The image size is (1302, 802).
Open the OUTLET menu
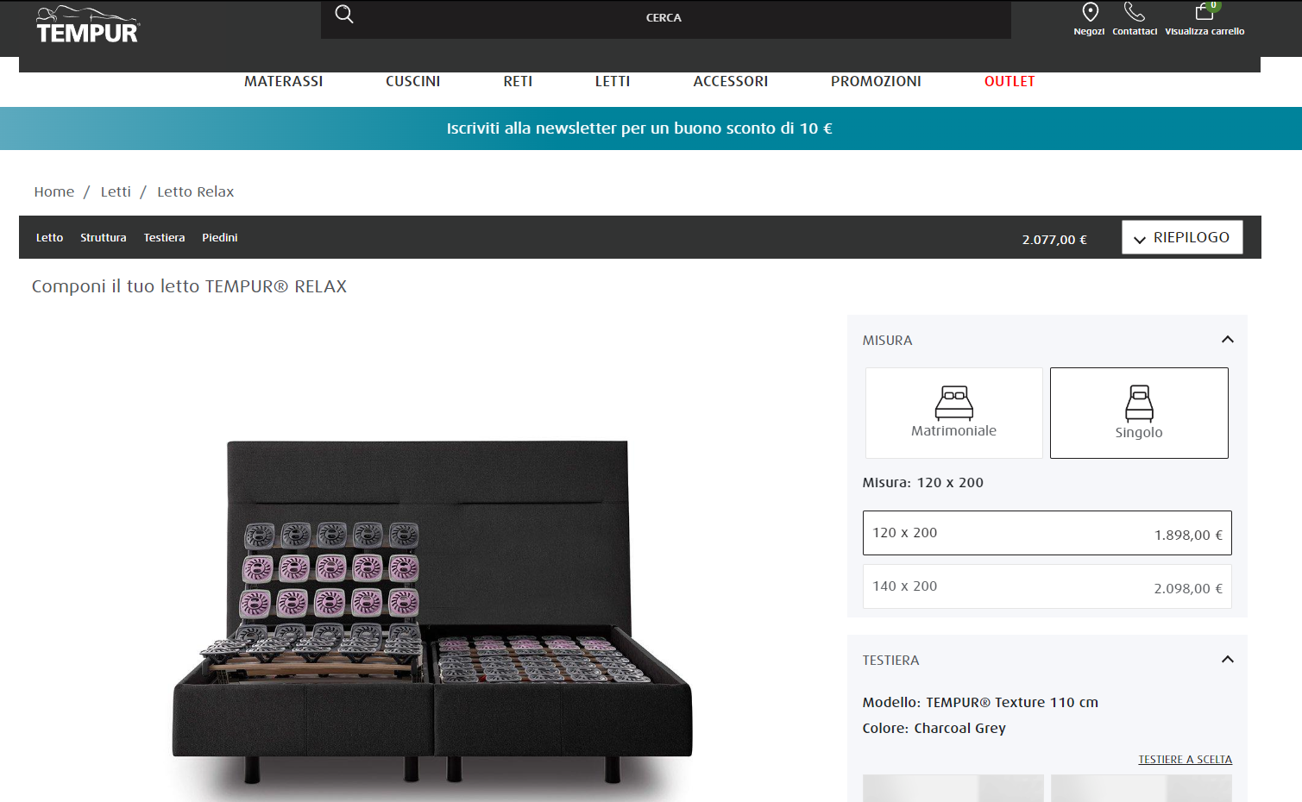point(1010,81)
